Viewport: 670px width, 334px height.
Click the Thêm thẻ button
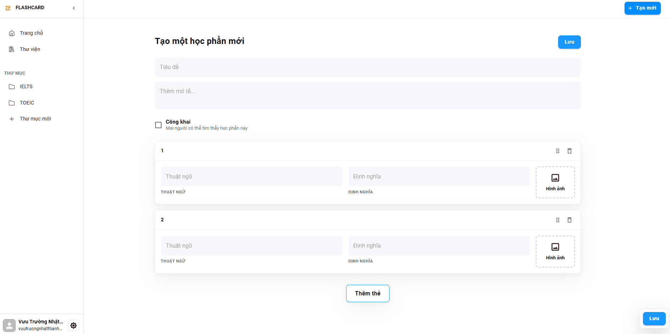coord(367,293)
